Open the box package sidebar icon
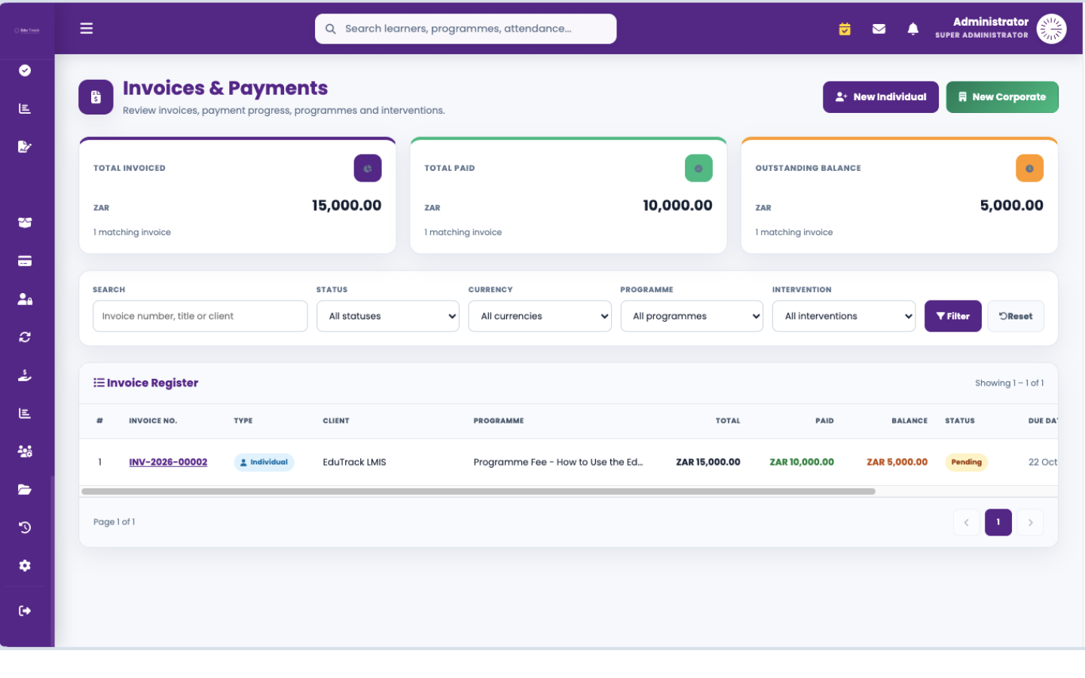 pyautogui.click(x=25, y=222)
